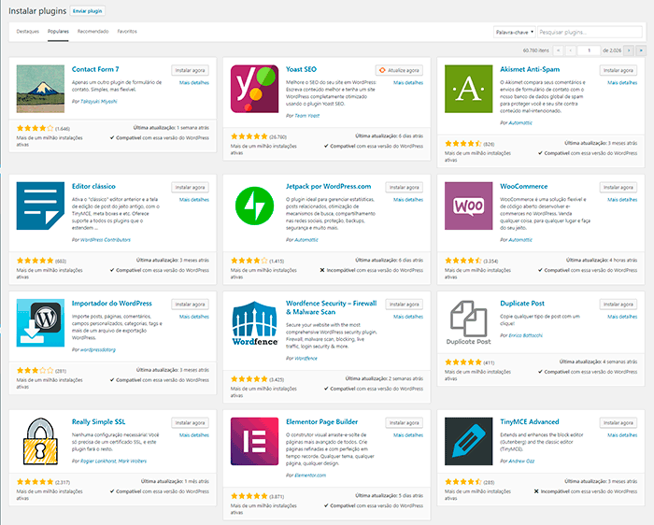Viewport: 654px width, 525px height.
Task: Open the Jetpack por WordPress.com title
Action: click(328, 187)
